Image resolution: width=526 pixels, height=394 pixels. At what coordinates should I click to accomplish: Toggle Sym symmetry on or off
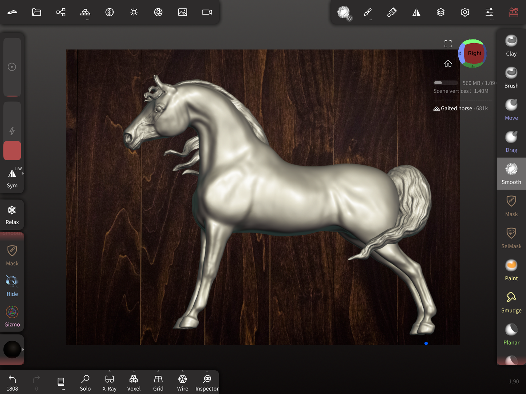[12, 178]
